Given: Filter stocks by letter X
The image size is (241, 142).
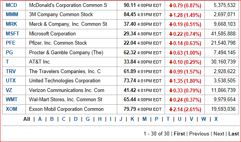Looking at the screenshot, I should click(x=216, y=119).
